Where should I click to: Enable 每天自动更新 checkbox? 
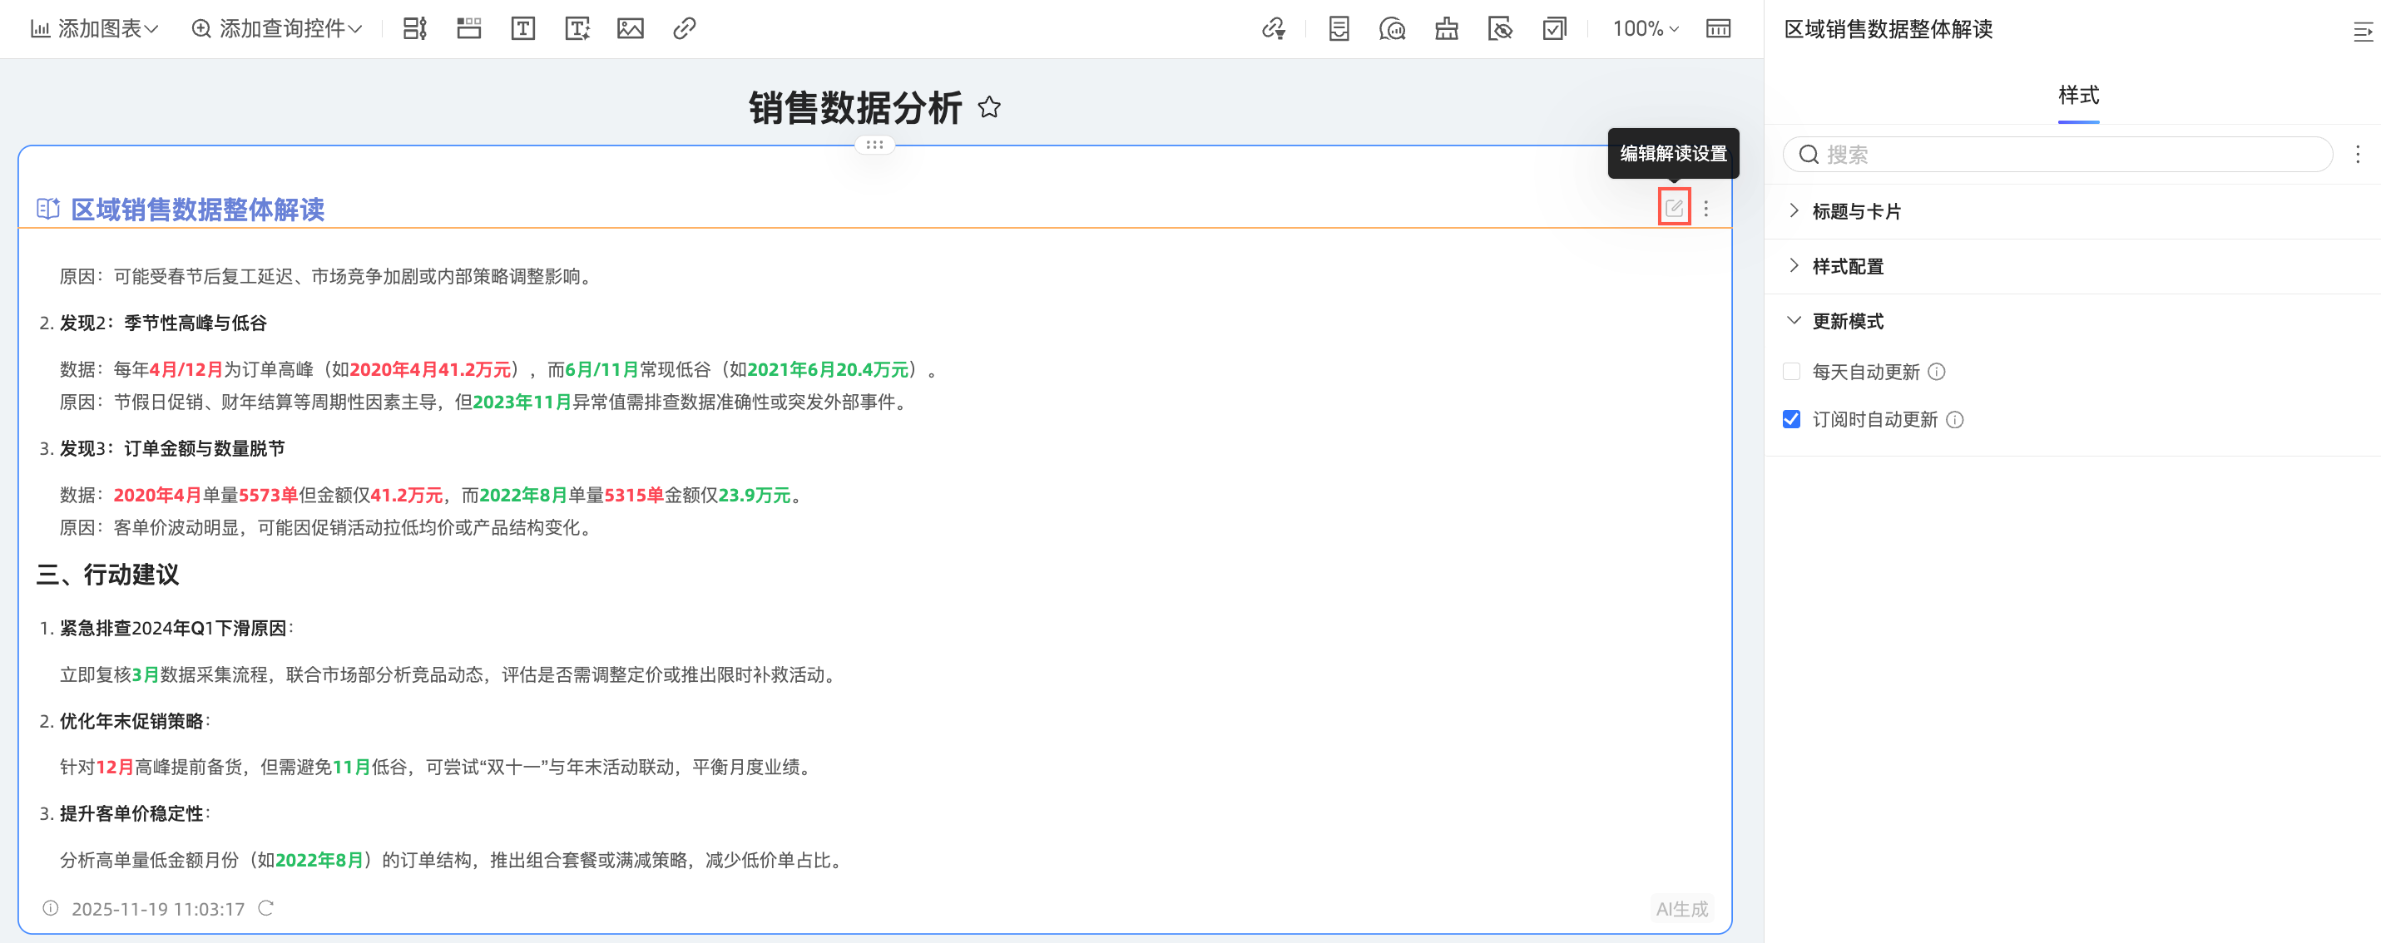[1792, 371]
